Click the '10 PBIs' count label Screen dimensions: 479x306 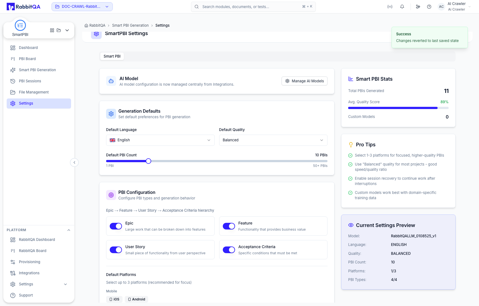click(x=321, y=155)
